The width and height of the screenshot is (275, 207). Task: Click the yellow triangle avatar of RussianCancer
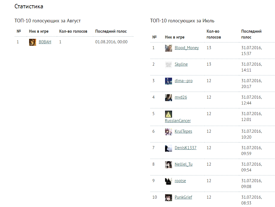[x=168, y=114]
